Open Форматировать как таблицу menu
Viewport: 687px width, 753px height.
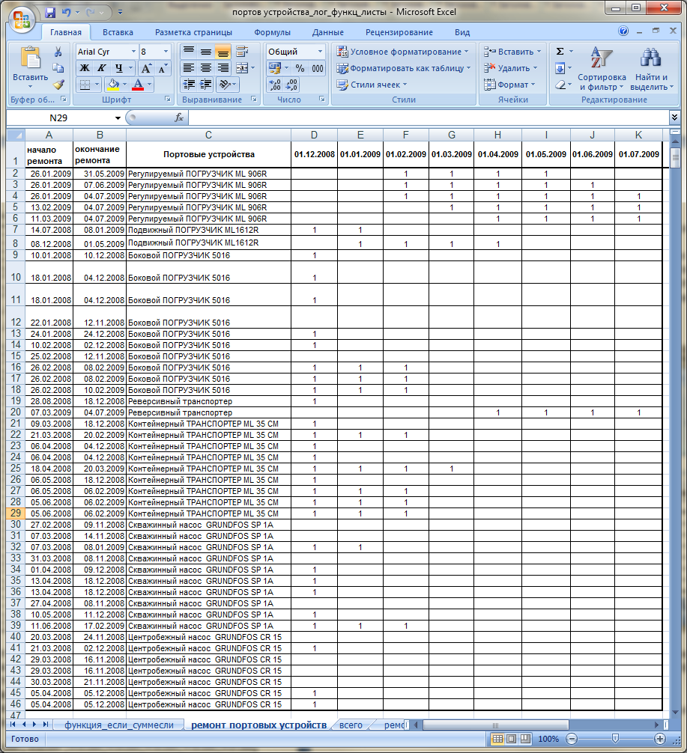[x=403, y=68]
